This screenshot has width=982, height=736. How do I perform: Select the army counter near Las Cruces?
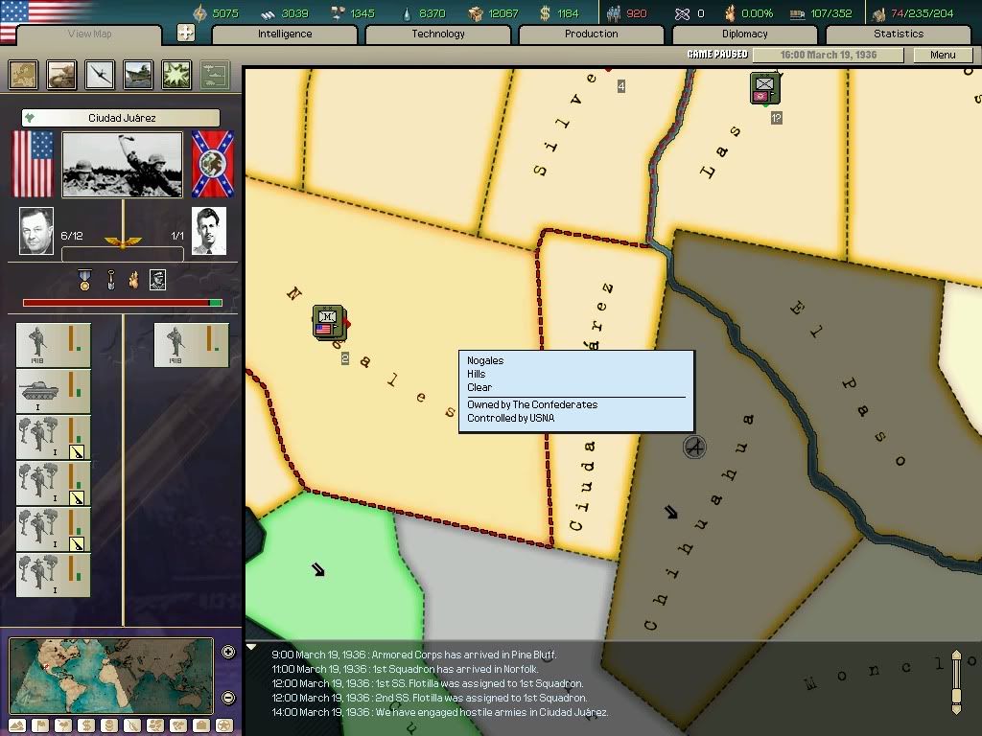[764, 88]
